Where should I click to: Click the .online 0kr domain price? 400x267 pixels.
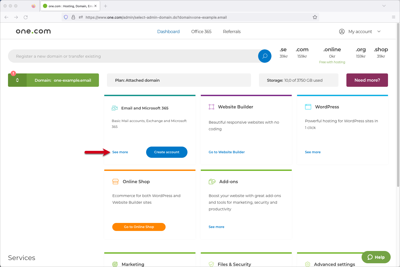click(332, 53)
